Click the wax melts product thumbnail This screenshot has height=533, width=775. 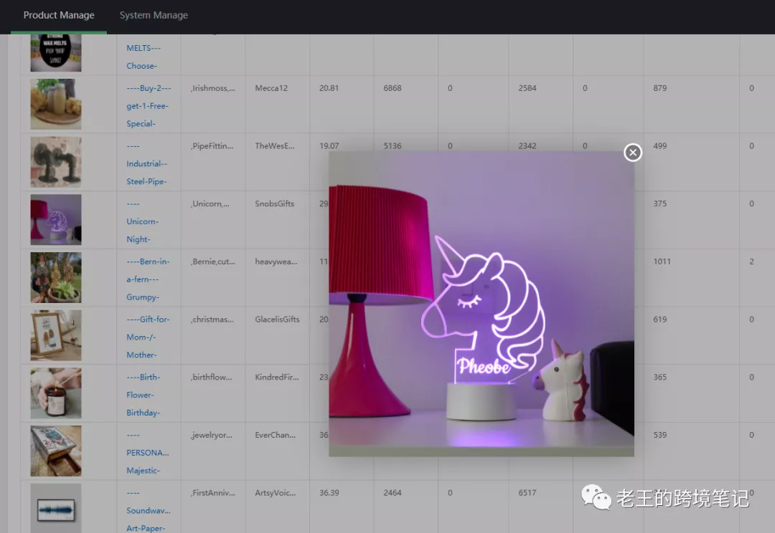click(x=56, y=52)
